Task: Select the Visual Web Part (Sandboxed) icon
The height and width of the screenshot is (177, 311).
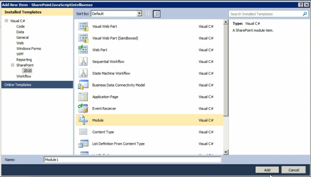Action: pos(83,38)
